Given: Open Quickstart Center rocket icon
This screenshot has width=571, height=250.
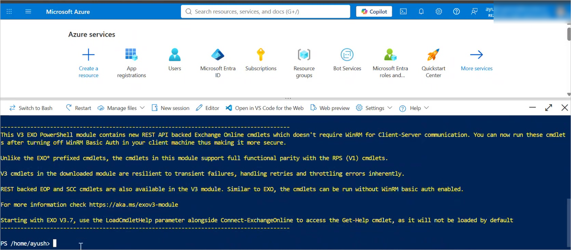Looking at the screenshot, I should [433, 55].
